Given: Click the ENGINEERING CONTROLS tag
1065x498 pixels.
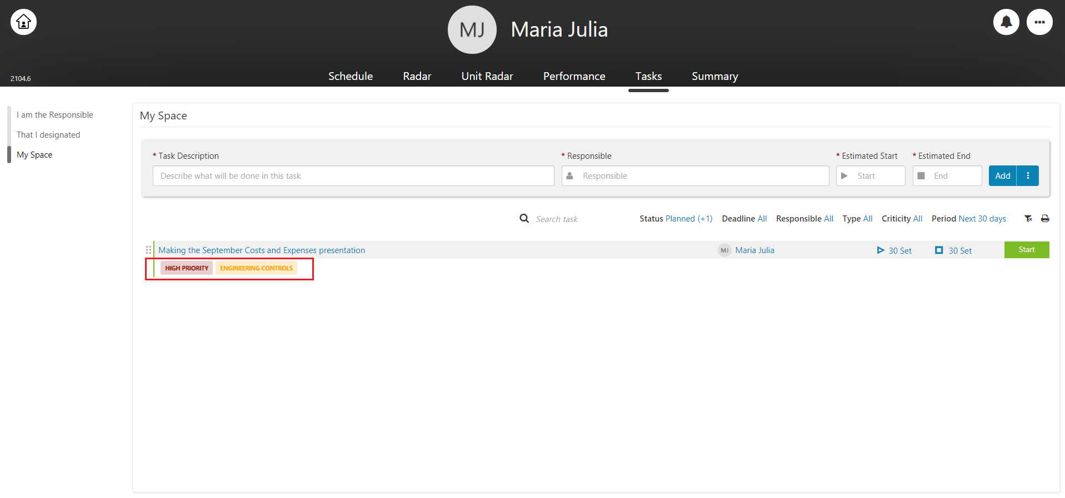Looking at the screenshot, I should [256, 268].
